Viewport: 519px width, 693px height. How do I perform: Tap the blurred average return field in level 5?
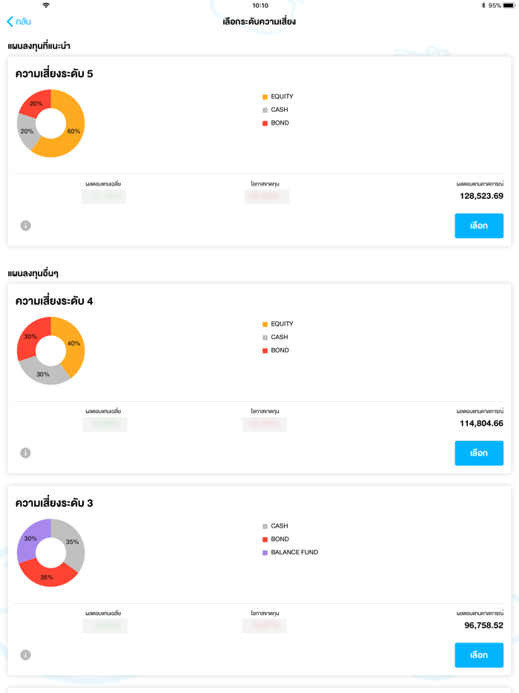[x=104, y=197]
